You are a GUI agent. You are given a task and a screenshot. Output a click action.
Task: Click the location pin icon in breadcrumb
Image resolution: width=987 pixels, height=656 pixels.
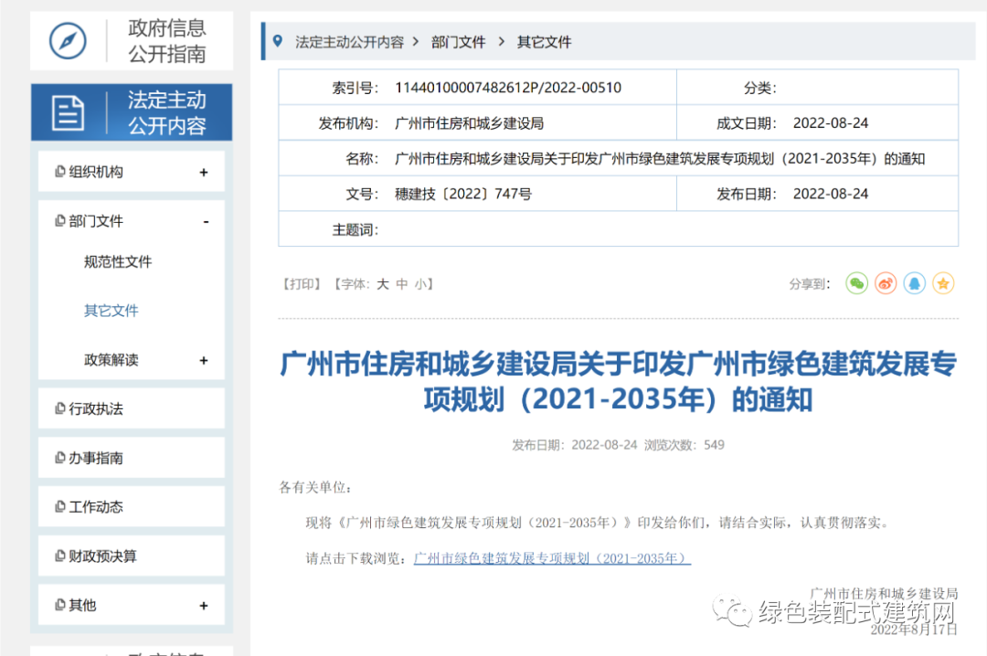pyautogui.click(x=277, y=41)
